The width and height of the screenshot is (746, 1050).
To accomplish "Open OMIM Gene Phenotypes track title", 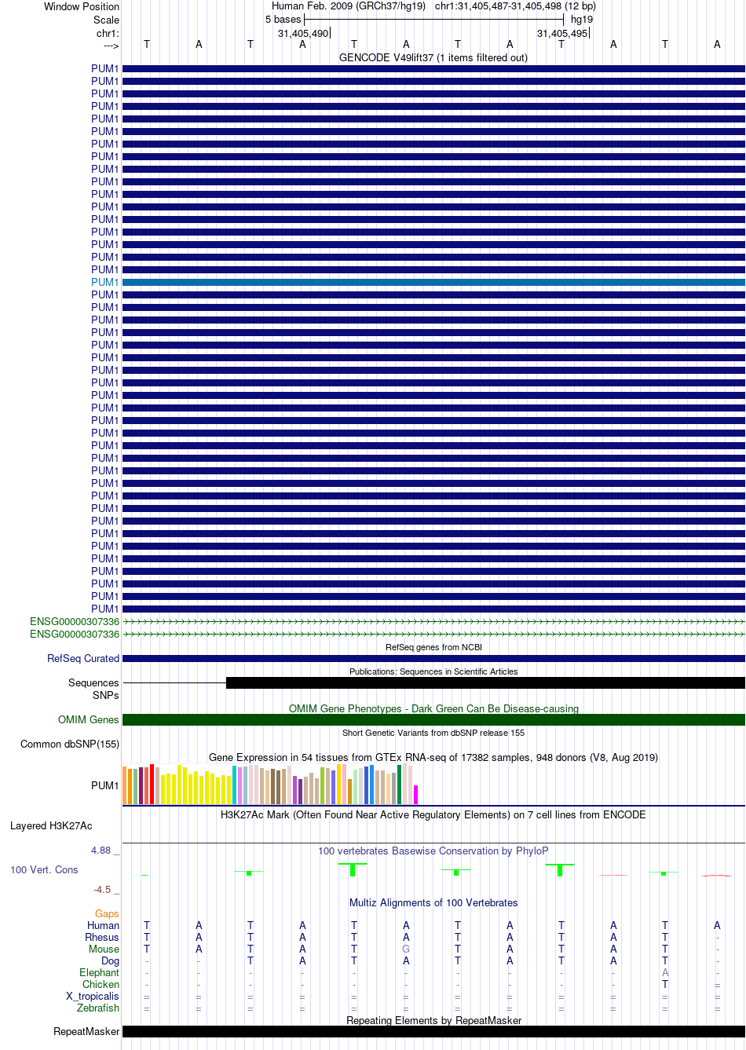I will (x=433, y=708).
